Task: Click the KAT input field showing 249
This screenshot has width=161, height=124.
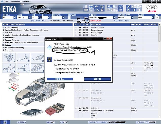Action: click(x=157, y=18)
